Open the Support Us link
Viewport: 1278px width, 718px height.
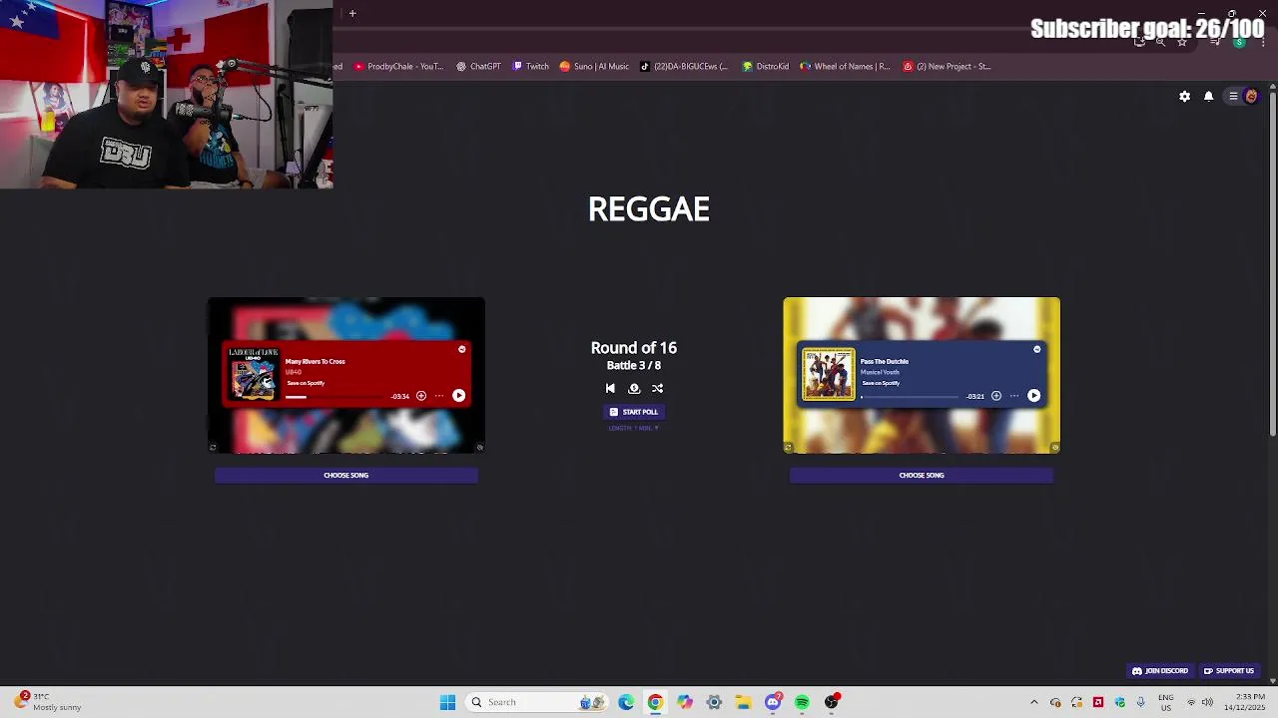coord(1229,671)
